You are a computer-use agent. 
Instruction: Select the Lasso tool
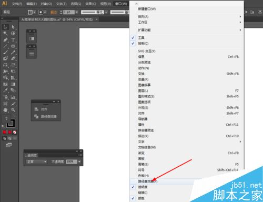[x=13, y=33]
